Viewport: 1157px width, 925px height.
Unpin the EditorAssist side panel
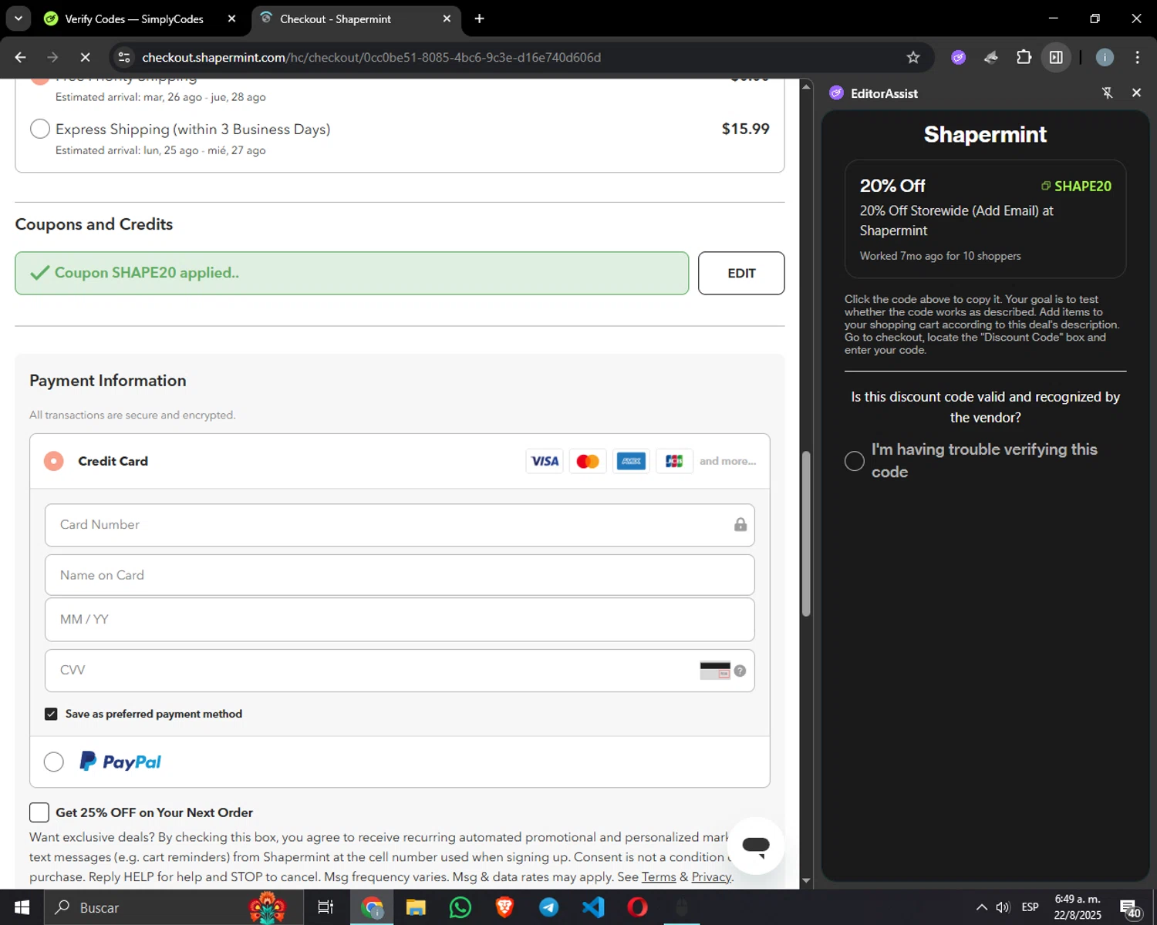click(1107, 92)
